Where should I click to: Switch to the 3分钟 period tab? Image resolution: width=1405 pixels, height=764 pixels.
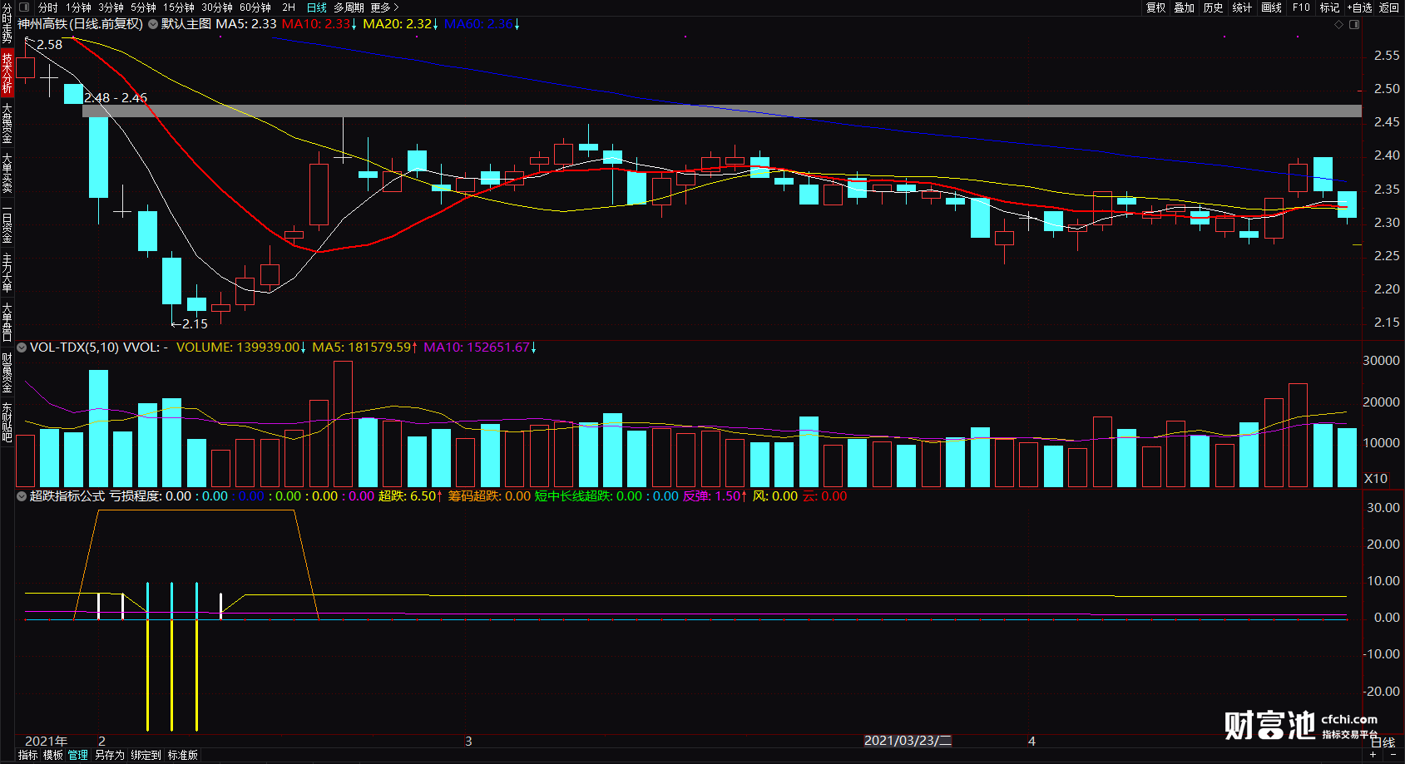(x=111, y=7)
